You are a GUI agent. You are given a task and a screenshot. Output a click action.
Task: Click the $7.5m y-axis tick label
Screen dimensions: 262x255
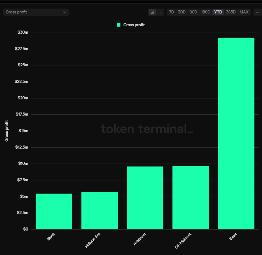click(23, 180)
